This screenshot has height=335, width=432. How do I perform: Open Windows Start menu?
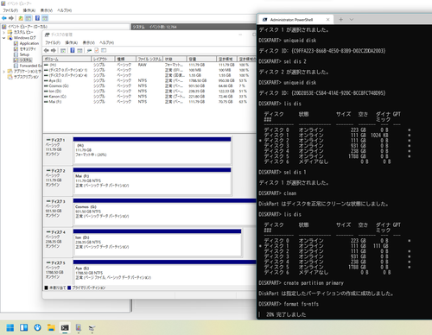[10, 327]
